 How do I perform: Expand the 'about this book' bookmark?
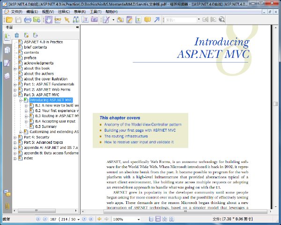coord(15,69)
